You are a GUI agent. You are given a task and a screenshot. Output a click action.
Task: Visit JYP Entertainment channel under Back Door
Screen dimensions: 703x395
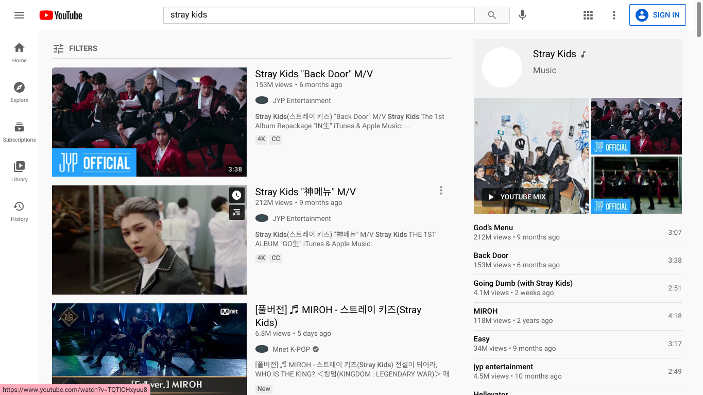pos(302,100)
